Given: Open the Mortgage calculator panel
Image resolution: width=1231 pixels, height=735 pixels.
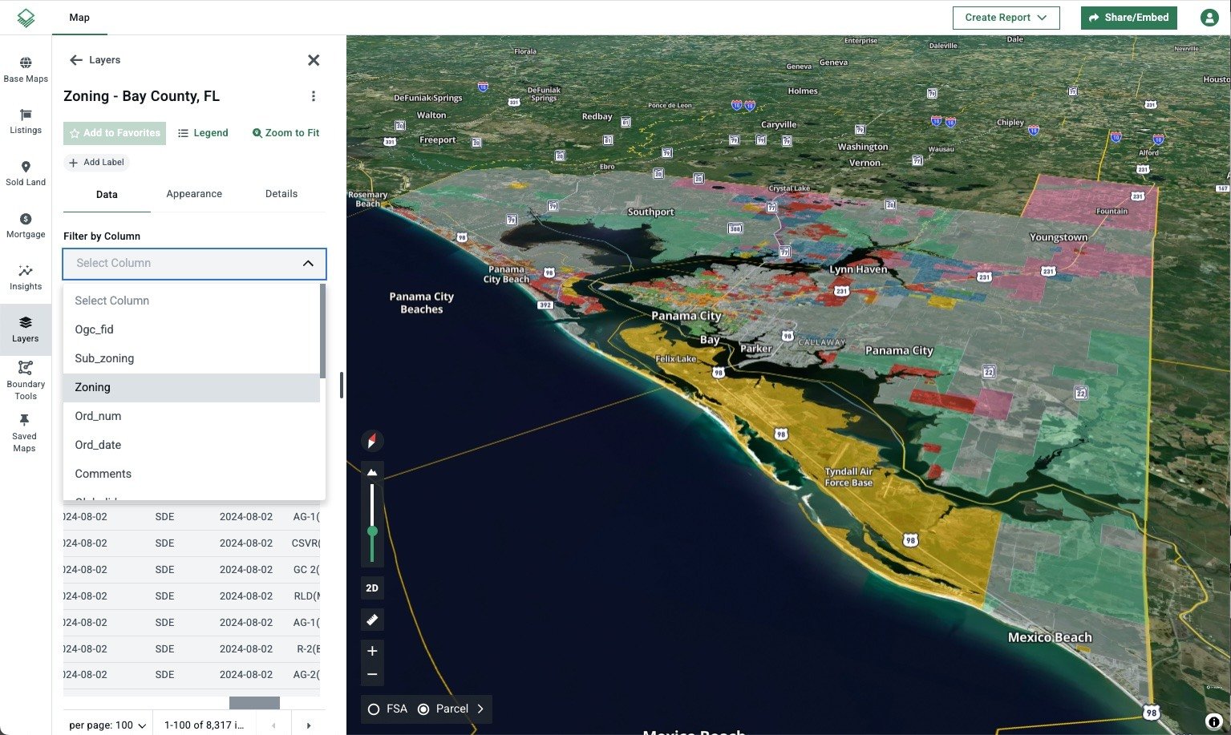Looking at the screenshot, I should tap(25, 225).
